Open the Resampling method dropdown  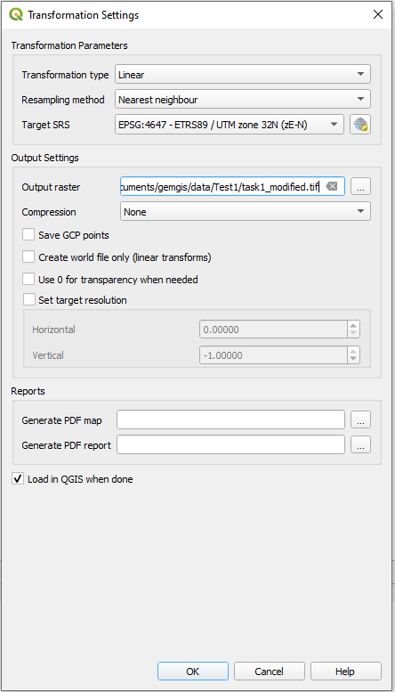click(243, 99)
